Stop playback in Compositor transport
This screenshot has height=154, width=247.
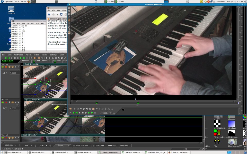83,113
